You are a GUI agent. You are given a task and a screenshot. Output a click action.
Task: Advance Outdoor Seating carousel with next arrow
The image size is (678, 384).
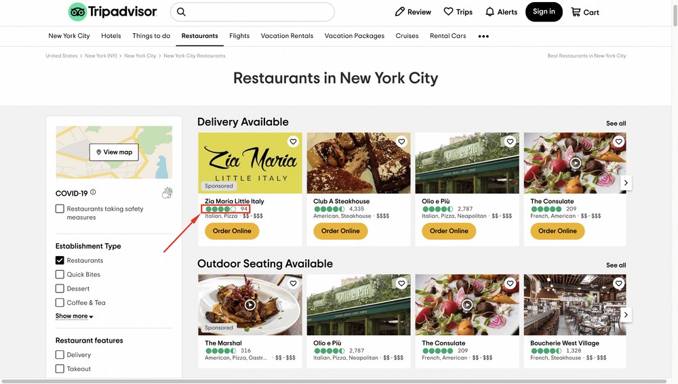coord(626,314)
